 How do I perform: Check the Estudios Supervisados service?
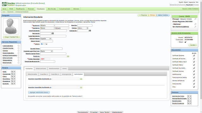[x=18, y=55]
